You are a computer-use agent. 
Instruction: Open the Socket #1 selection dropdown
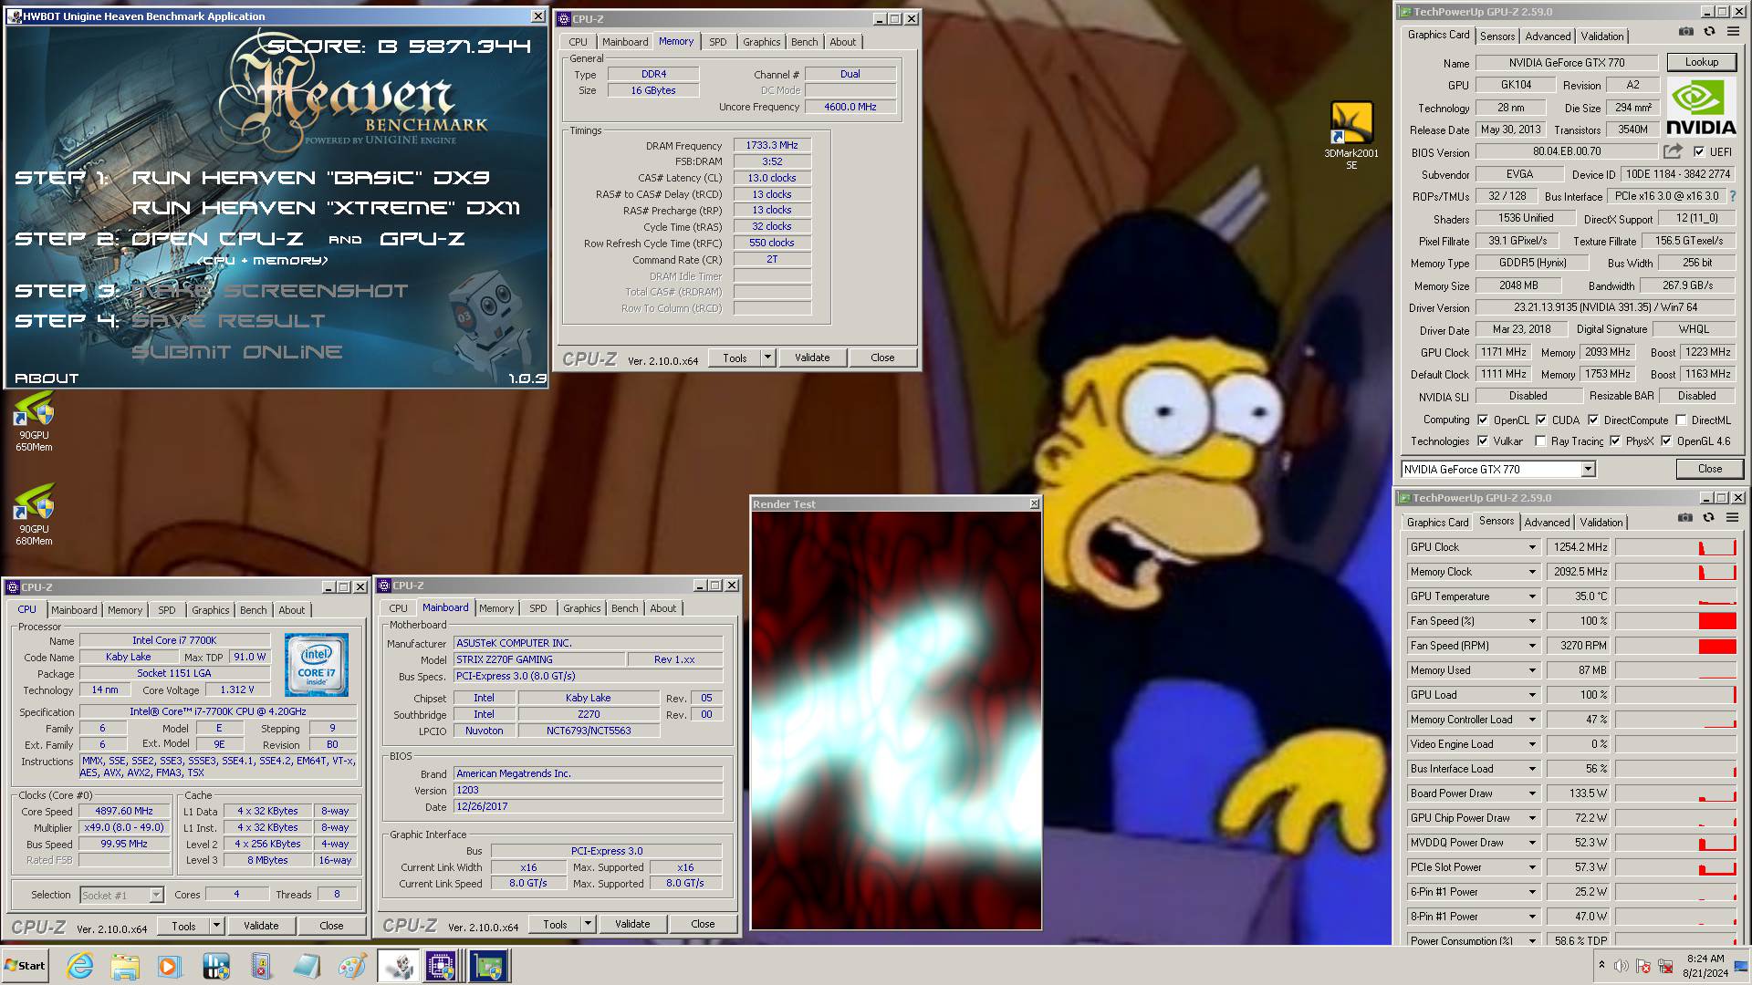click(x=155, y=895)
